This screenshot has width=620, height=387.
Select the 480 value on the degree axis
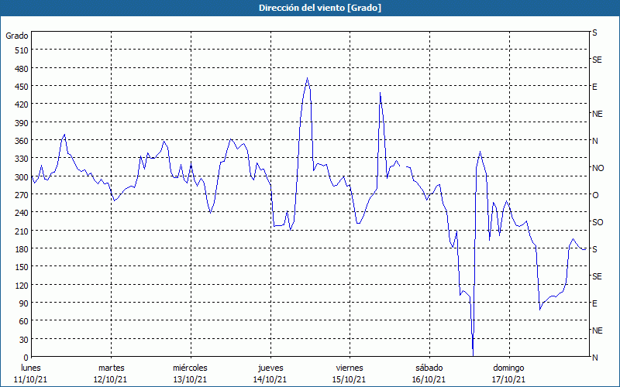pyautogui.click(x=22, y=69)
